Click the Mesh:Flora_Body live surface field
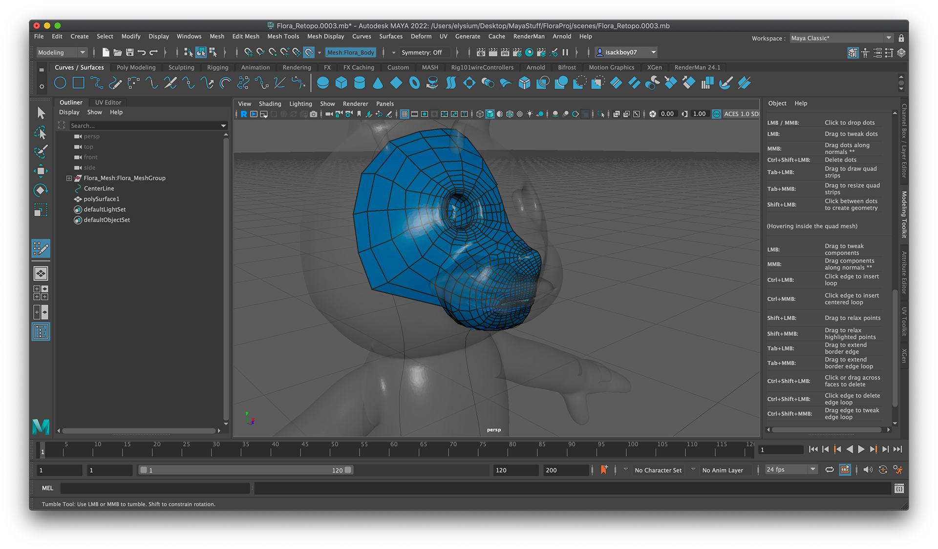938x549 pixels. click(x=351, y=52)
